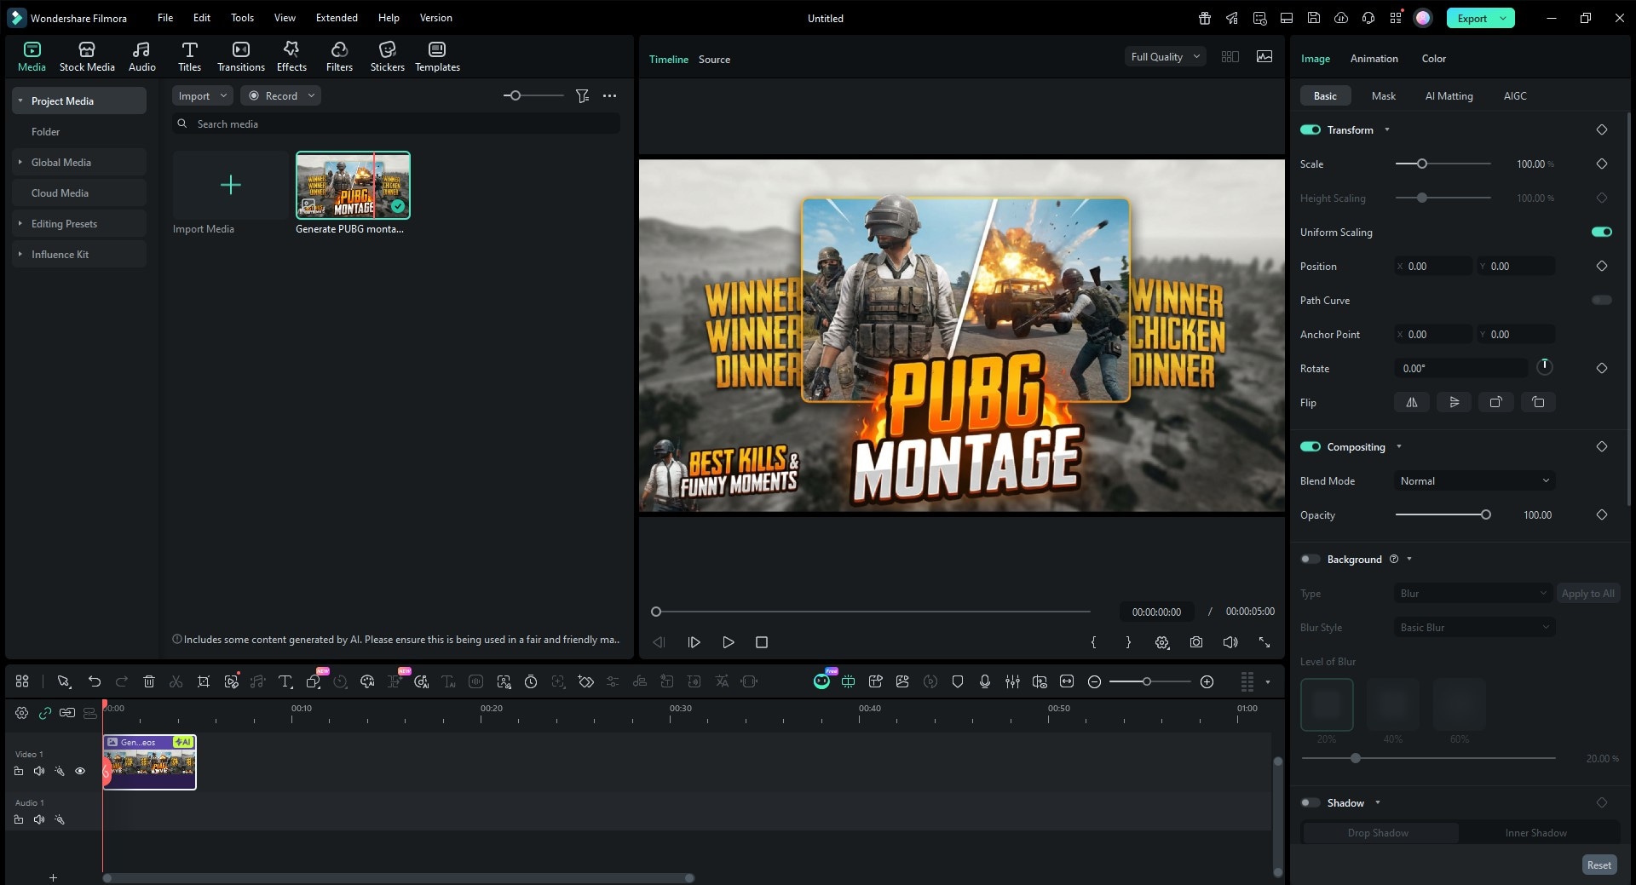Open the Tools menu

pyautogui.click(x=241, y=17)
